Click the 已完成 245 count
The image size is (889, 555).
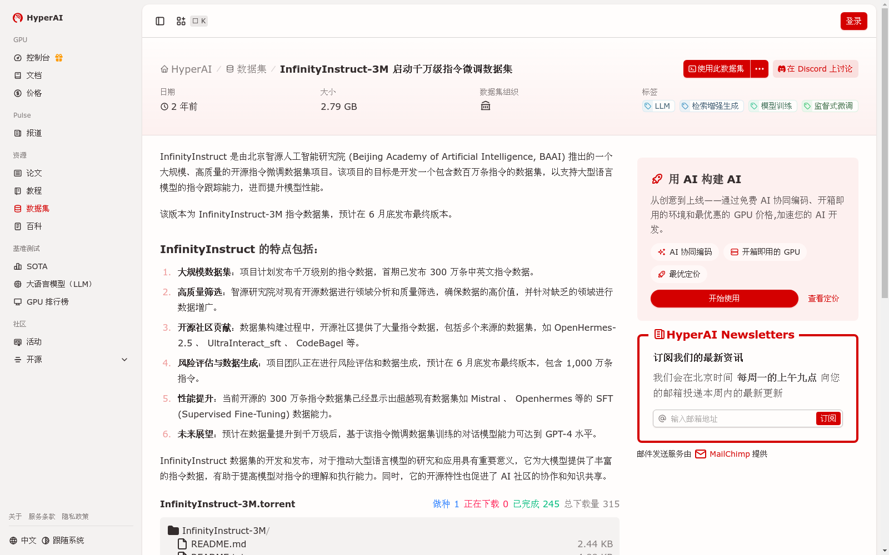(536, 504)
